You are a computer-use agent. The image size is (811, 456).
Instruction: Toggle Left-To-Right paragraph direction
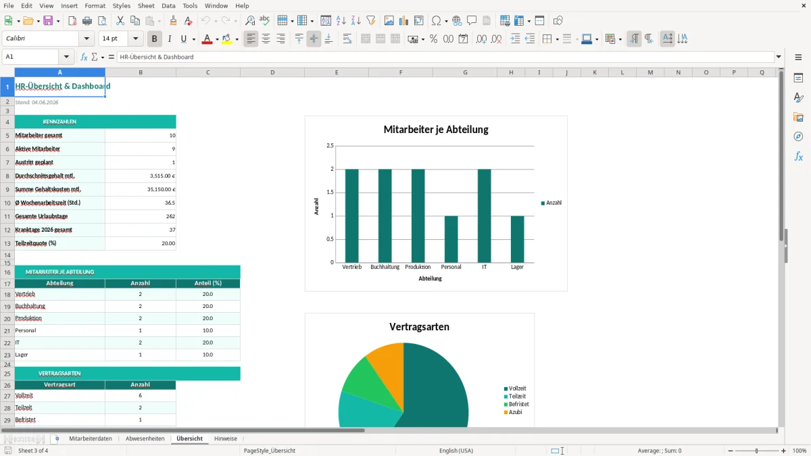634,39
